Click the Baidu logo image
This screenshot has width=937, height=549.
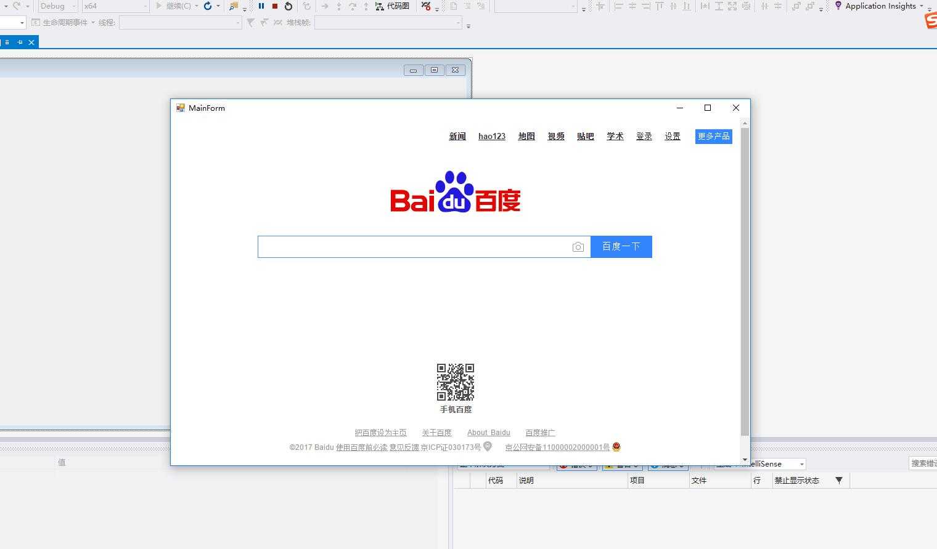[456, 191]
